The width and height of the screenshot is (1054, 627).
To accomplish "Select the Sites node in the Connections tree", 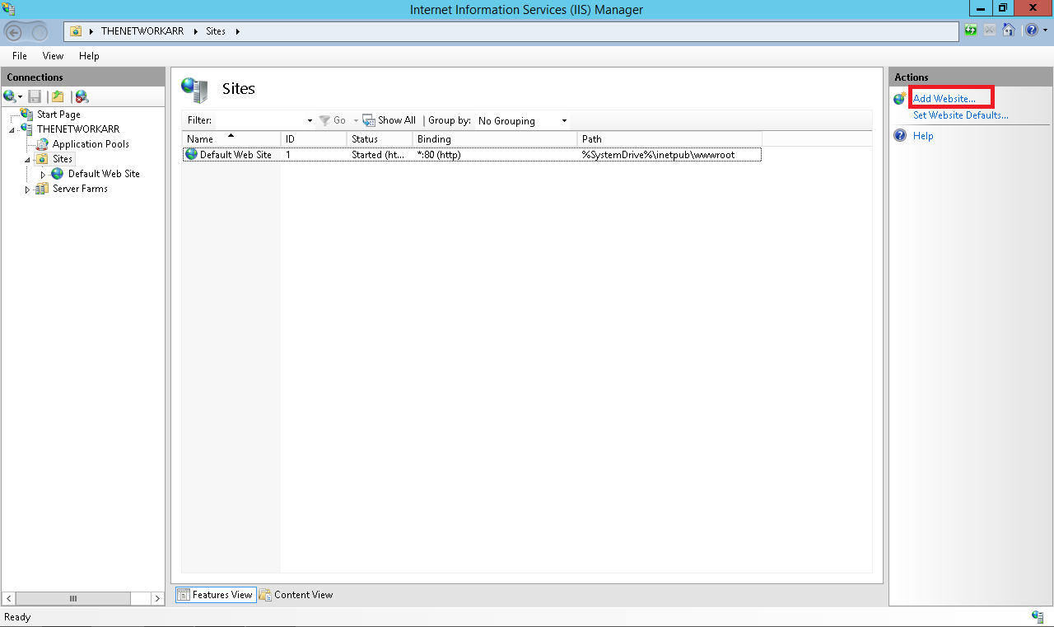I will tap(63, 159).
